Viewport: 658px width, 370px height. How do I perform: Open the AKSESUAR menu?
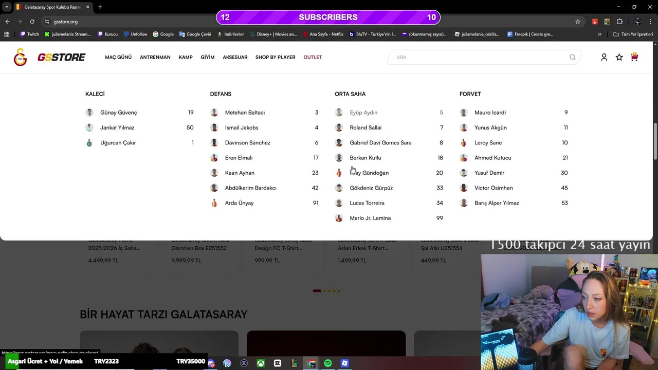click(x=235, y=57)
